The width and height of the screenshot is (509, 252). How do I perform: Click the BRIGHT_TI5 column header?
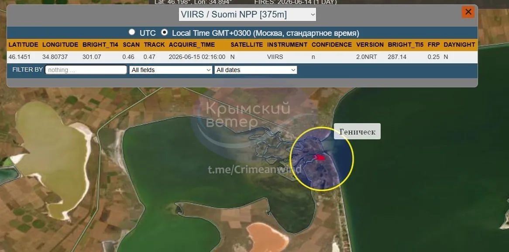click(x=406, y=45)
